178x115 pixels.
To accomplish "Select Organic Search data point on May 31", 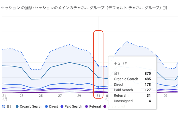I will 98,77.
